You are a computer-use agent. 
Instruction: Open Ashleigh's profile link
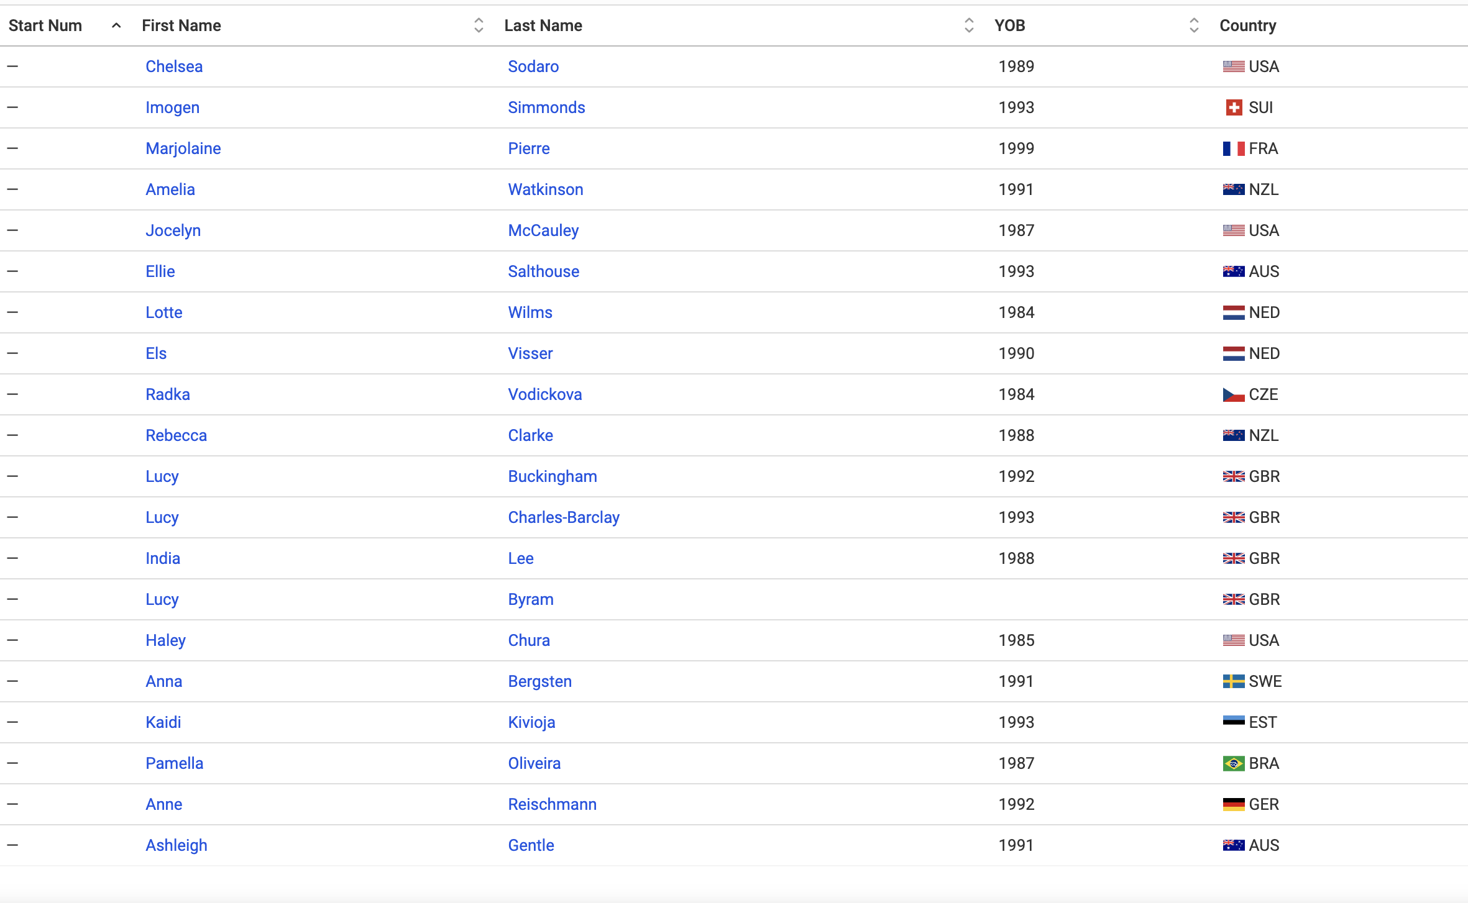coord(177,845)
